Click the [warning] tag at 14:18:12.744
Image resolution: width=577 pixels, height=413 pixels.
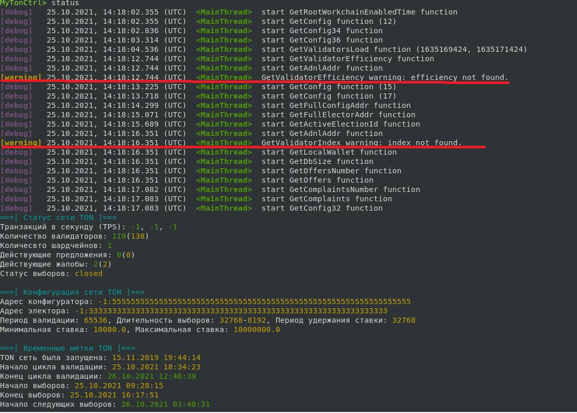click(21, 77)
